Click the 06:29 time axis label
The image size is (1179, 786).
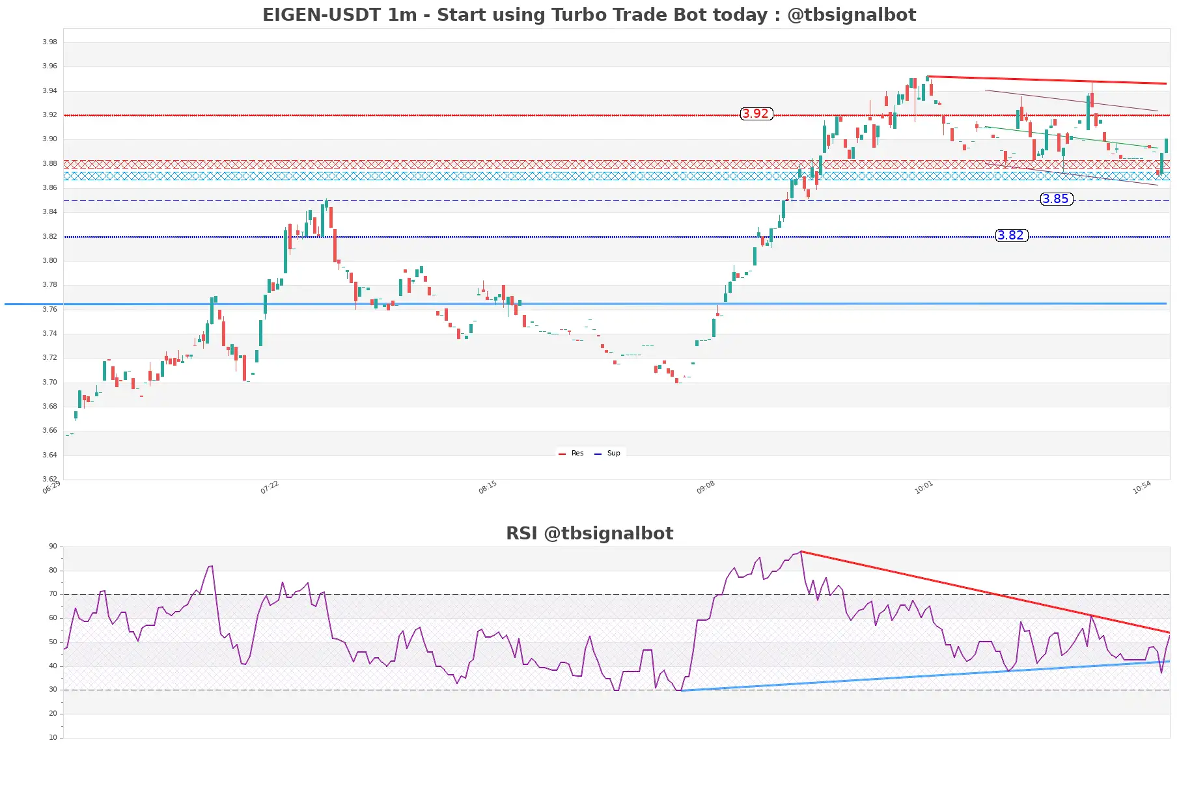pyautogui.click(x=51, y=487)
